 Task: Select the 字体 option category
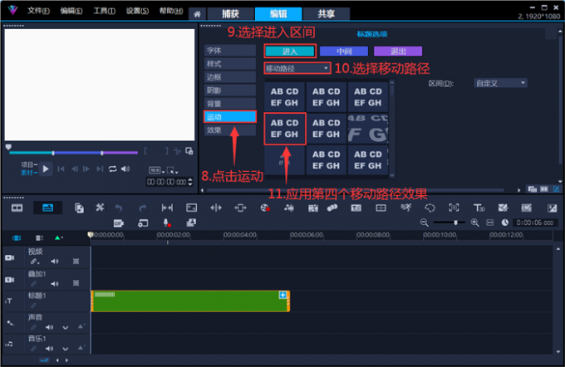[230, 51]
